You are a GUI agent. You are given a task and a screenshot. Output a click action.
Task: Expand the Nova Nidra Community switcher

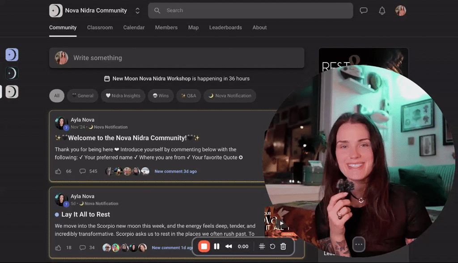[x=137, y=10]
